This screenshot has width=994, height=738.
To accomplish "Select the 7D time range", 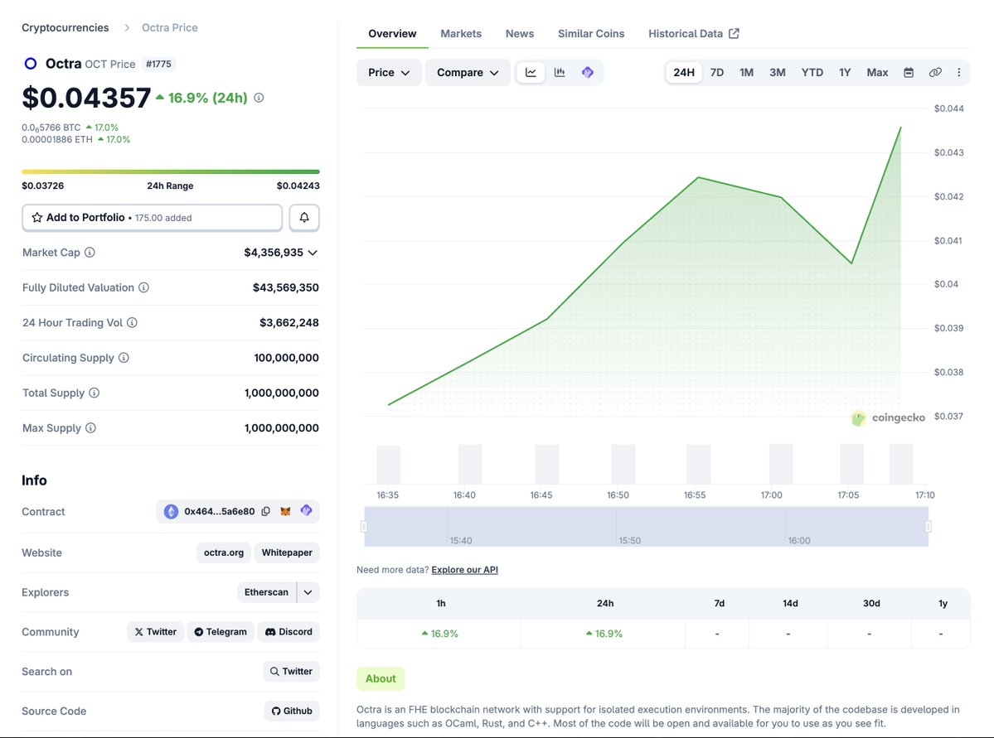I will pos(717,72).
